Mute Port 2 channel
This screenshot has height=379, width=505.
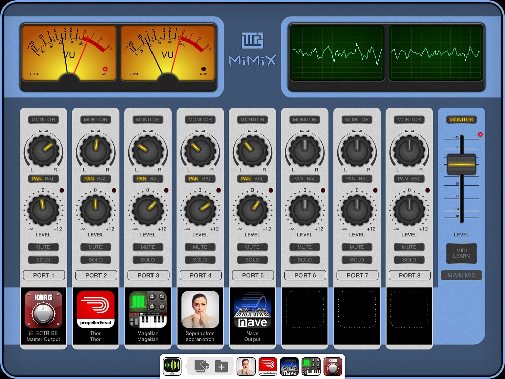click(x=95, y=247)
